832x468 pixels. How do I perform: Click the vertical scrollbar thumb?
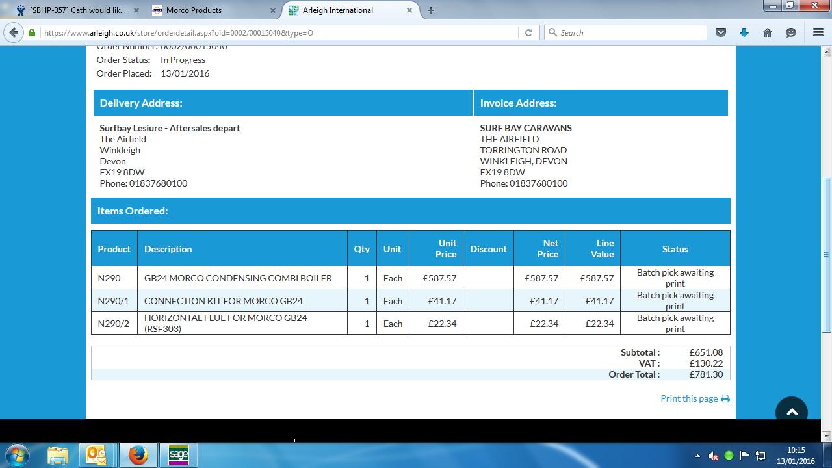[x=826, y=255]
